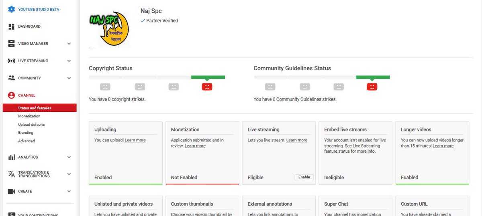Expand the Live Streaming section
Screen dimensions: 482x216
[69, 61]
